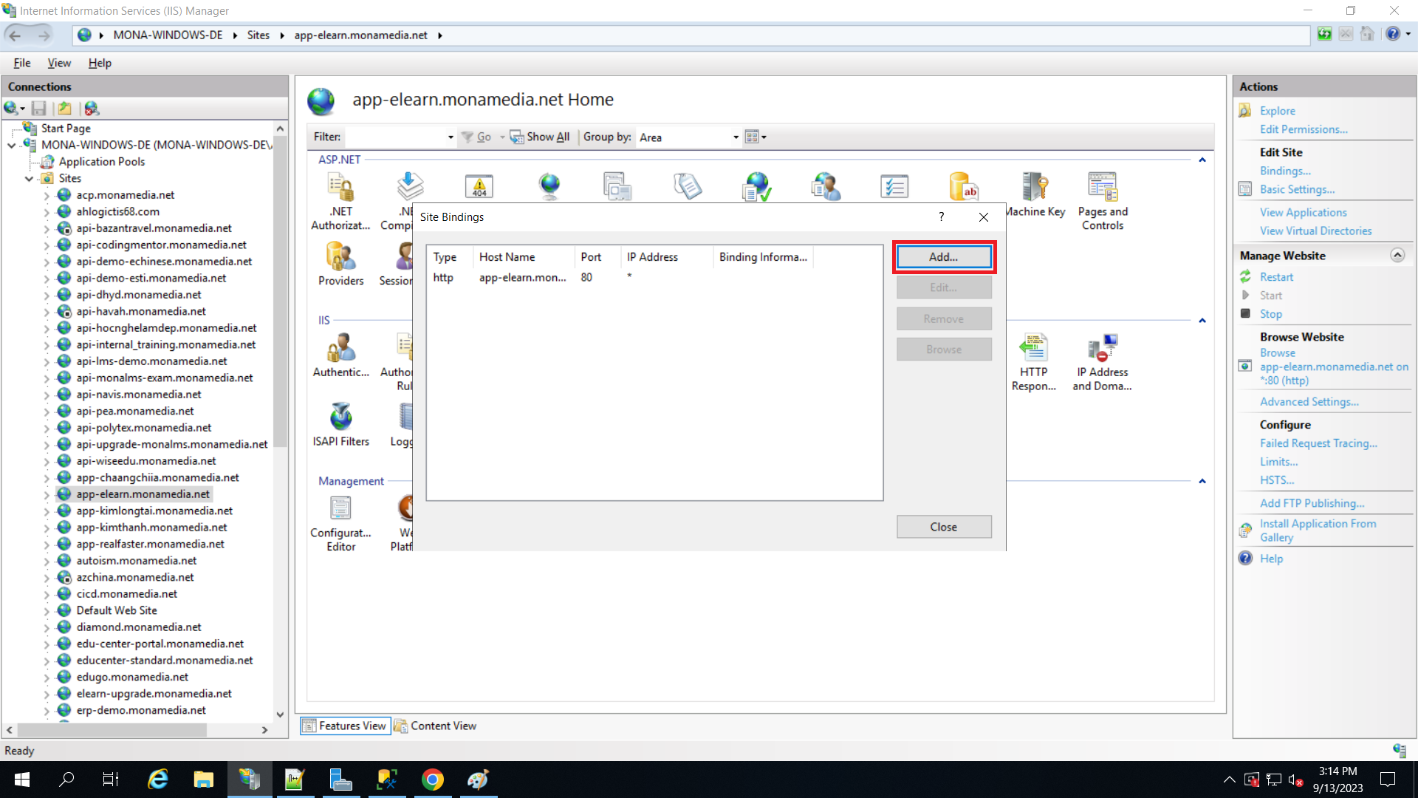The image size is (1418, 798).
Task: Open the Connection Strings icon
Action: 963,186
